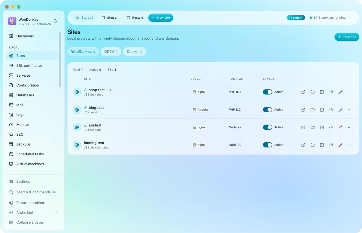Click the WebDonkey app logo
Viewport: 362px width, 233px height.
click(x=12, y=21)
